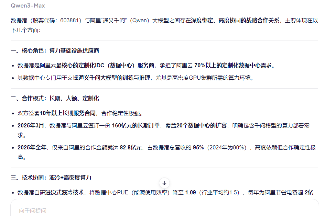325x216 pixels.
Task: Click the stock code 603881 text
Action: click(69, 21)
